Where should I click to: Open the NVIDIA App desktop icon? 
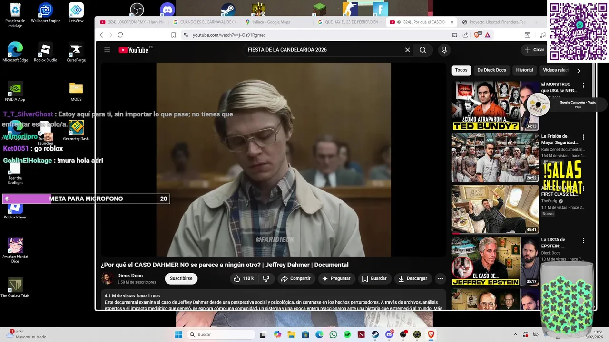(15, 92)
